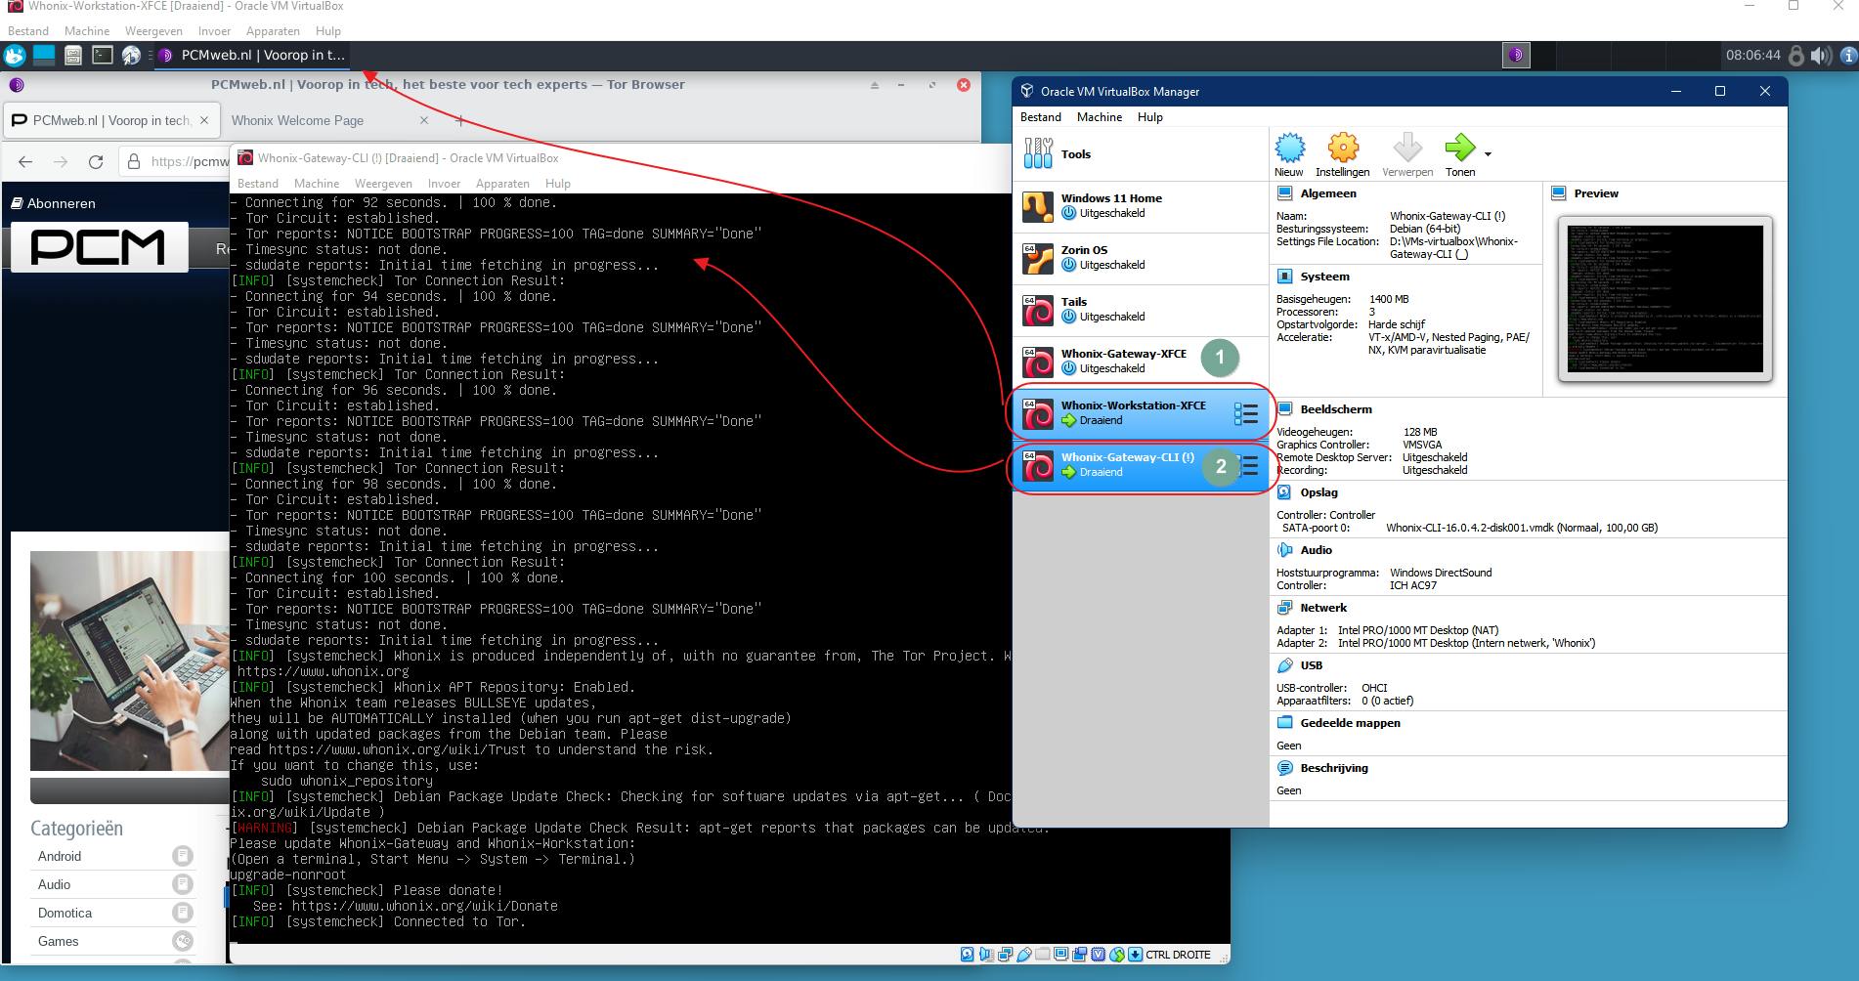Image resolution: width=1859 pixels, height=981 pixels.
Task: Open a new tab in Tor Browser
Action: (460, 120)
